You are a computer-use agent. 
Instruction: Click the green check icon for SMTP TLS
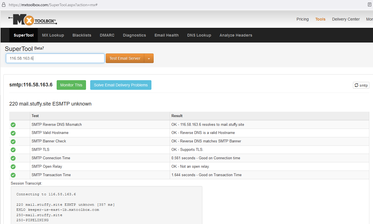[13, 150]
